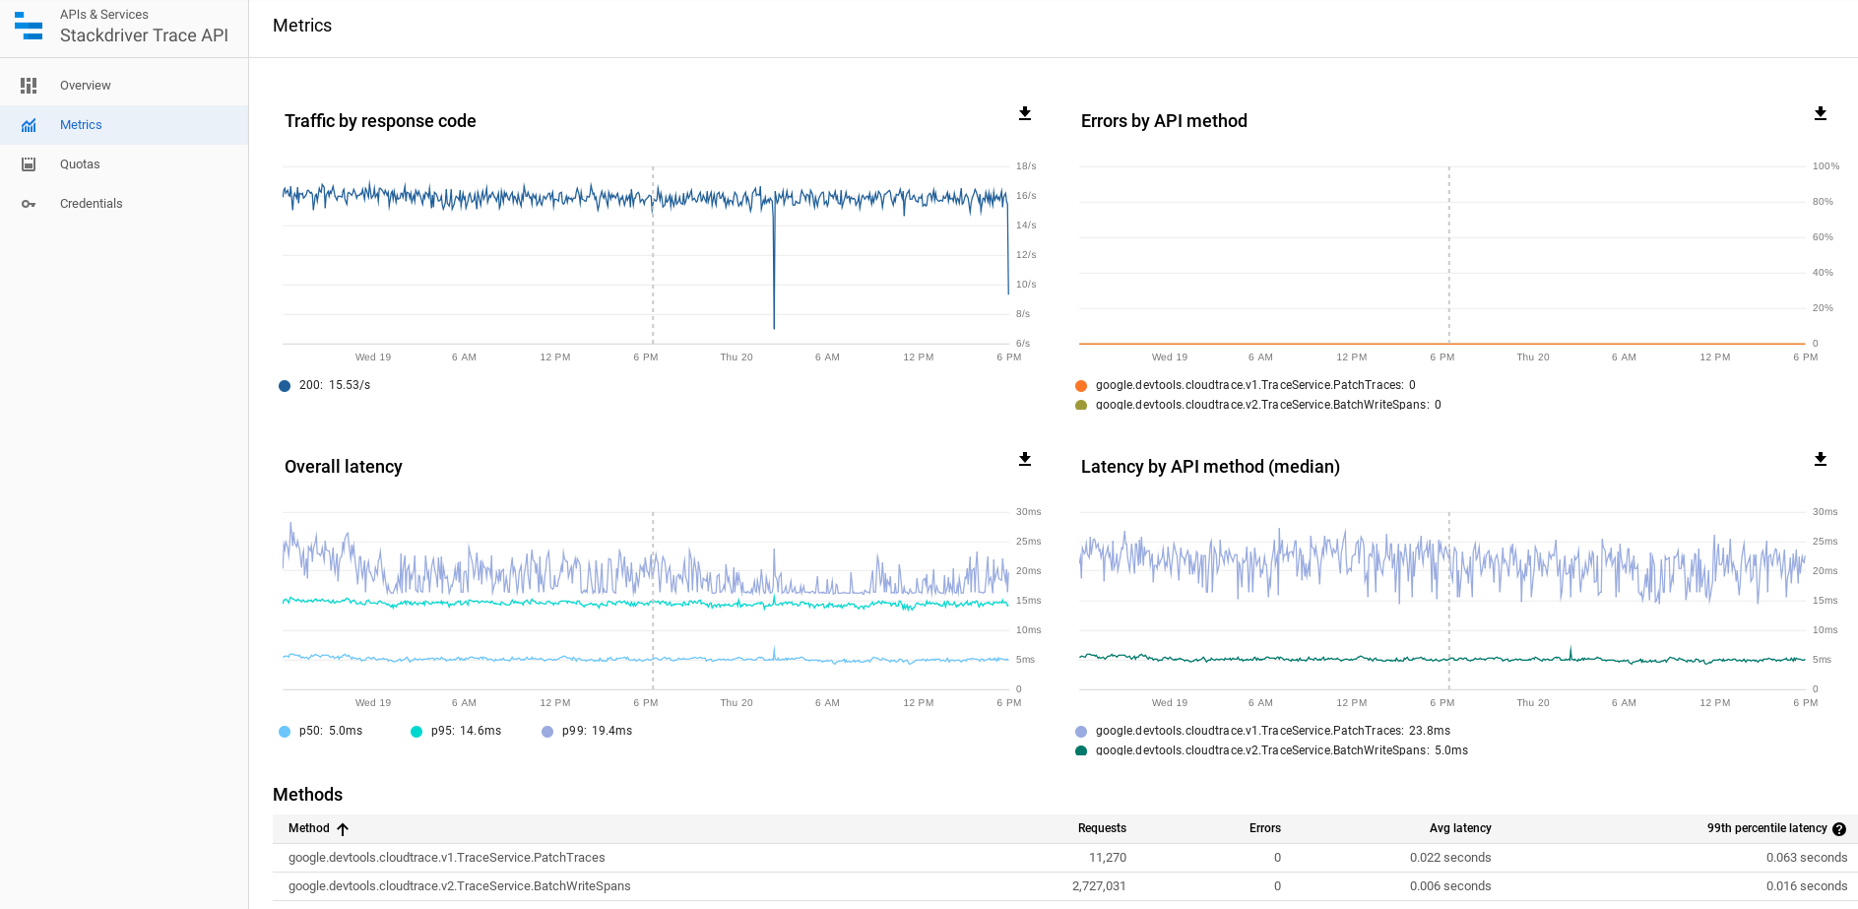
Task: Click the 0.006 seconds avg latency value
Action: (x=1450, y=886)
